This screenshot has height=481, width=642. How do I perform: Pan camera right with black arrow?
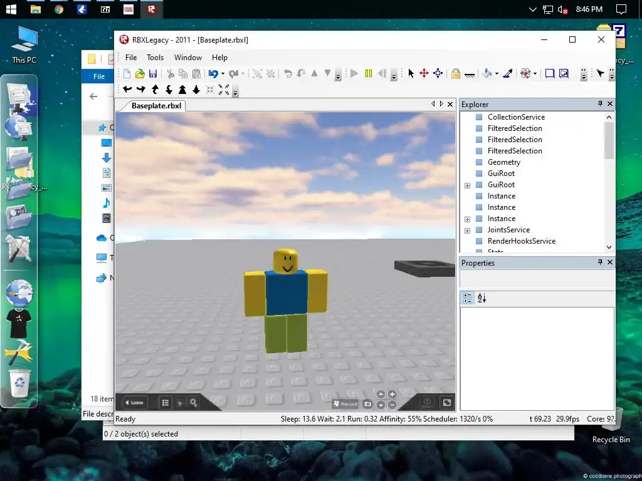141,90
